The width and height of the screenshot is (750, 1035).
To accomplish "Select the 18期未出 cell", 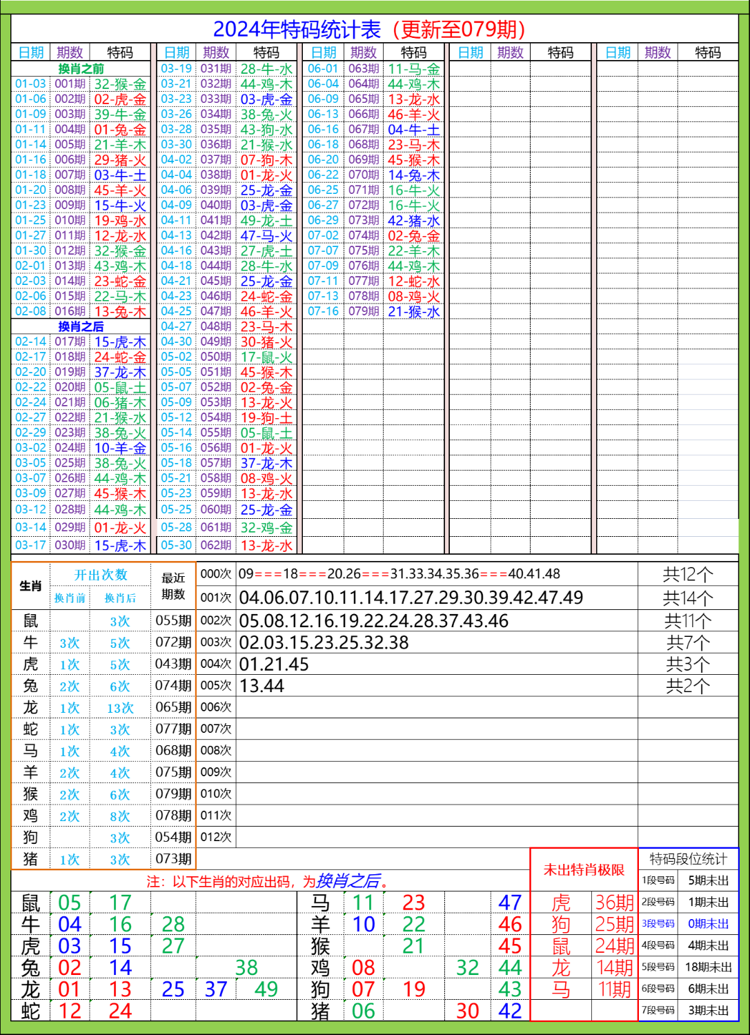I will (708, 967).
